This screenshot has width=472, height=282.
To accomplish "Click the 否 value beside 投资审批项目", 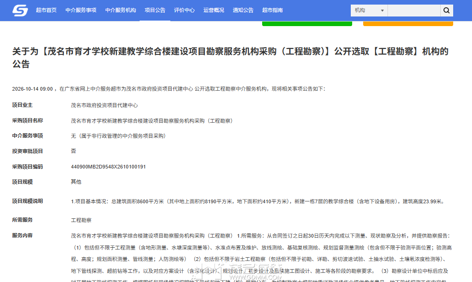I will [x=73, y=151].
